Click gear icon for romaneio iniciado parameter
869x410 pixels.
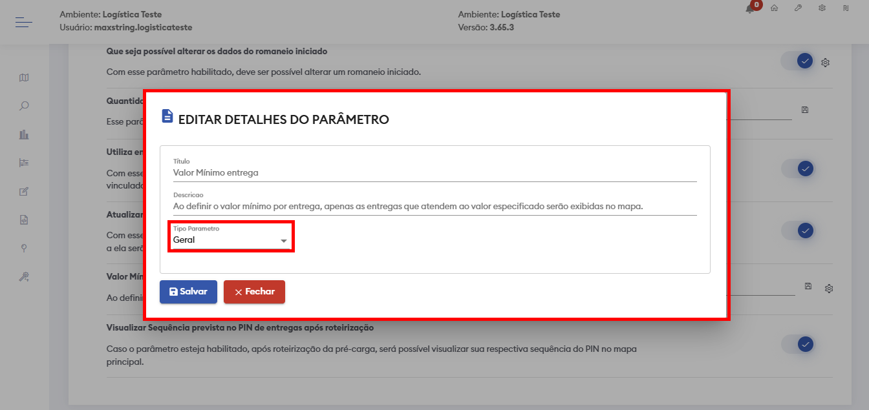click(x=825, y=63)
